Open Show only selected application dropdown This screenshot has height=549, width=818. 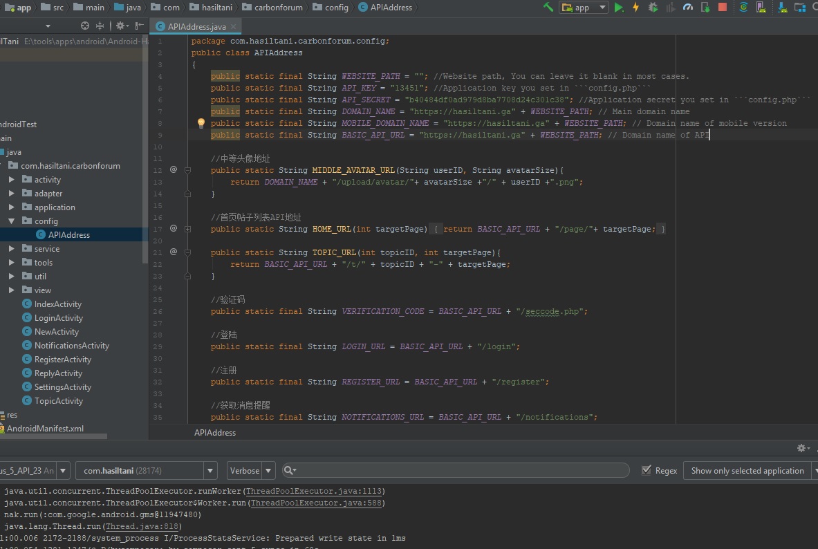750,471
